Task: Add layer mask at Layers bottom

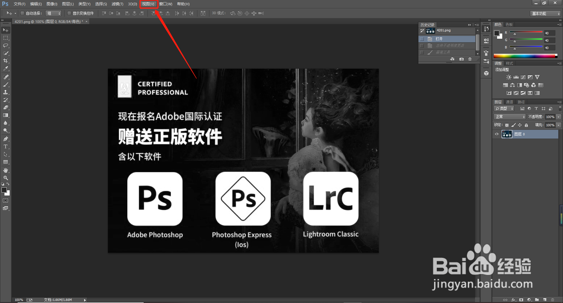Action: (521, 300)
